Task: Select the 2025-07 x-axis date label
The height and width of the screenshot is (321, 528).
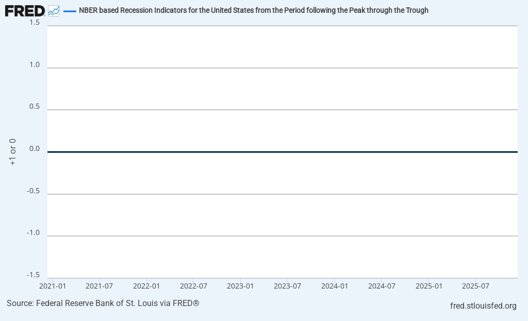Action: point(475,285)
